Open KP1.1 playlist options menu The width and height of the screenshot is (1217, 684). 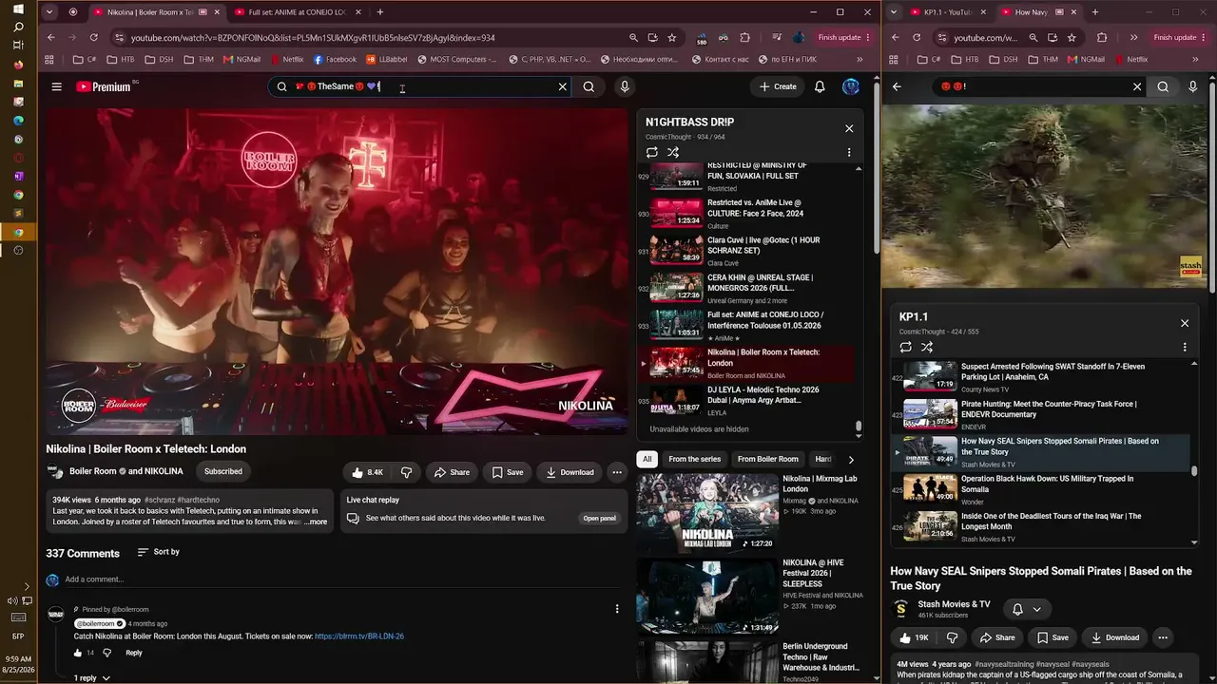tap(1185, 348)
